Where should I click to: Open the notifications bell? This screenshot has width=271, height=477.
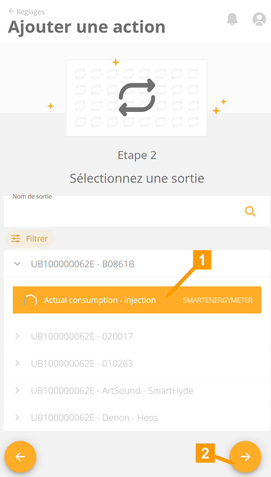coord(232,19)
